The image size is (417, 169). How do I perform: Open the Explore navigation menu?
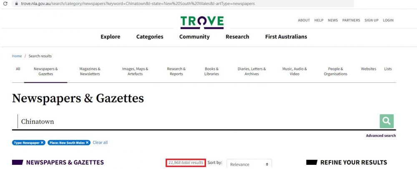(110, 37)
